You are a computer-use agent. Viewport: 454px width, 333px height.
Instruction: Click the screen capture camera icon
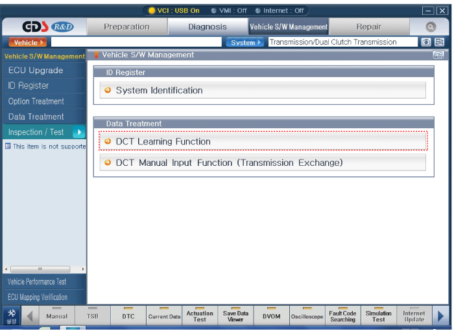point(425,42)
